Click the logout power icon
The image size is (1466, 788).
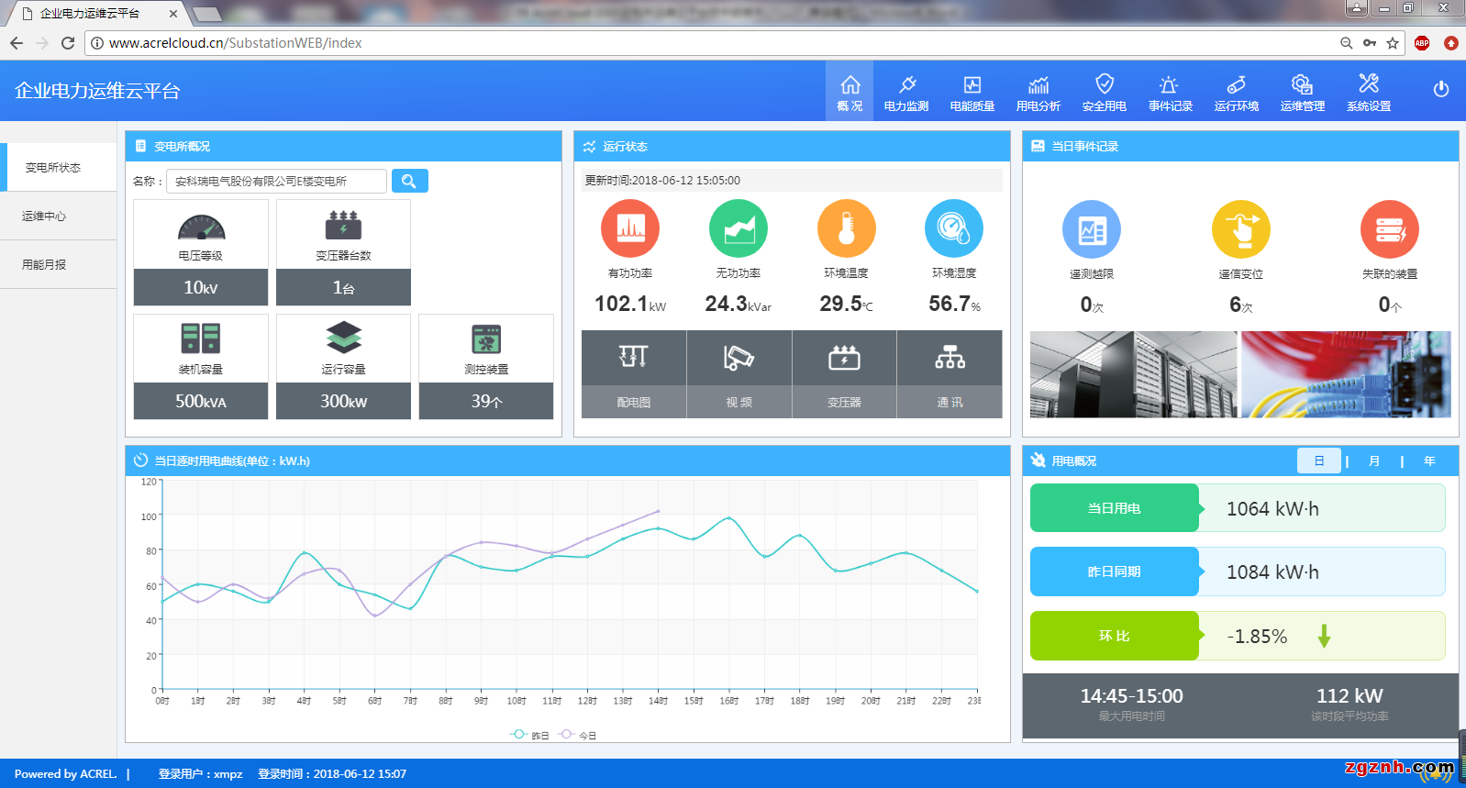pyautogui.click(x=1441, y=89)
